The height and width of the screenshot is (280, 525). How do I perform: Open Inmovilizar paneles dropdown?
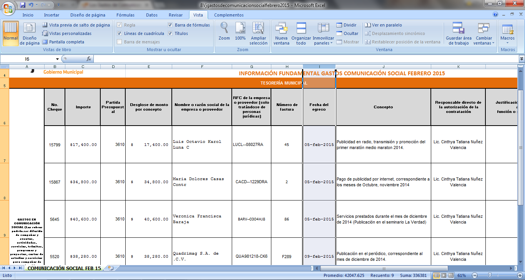click(x=323, y=33)
